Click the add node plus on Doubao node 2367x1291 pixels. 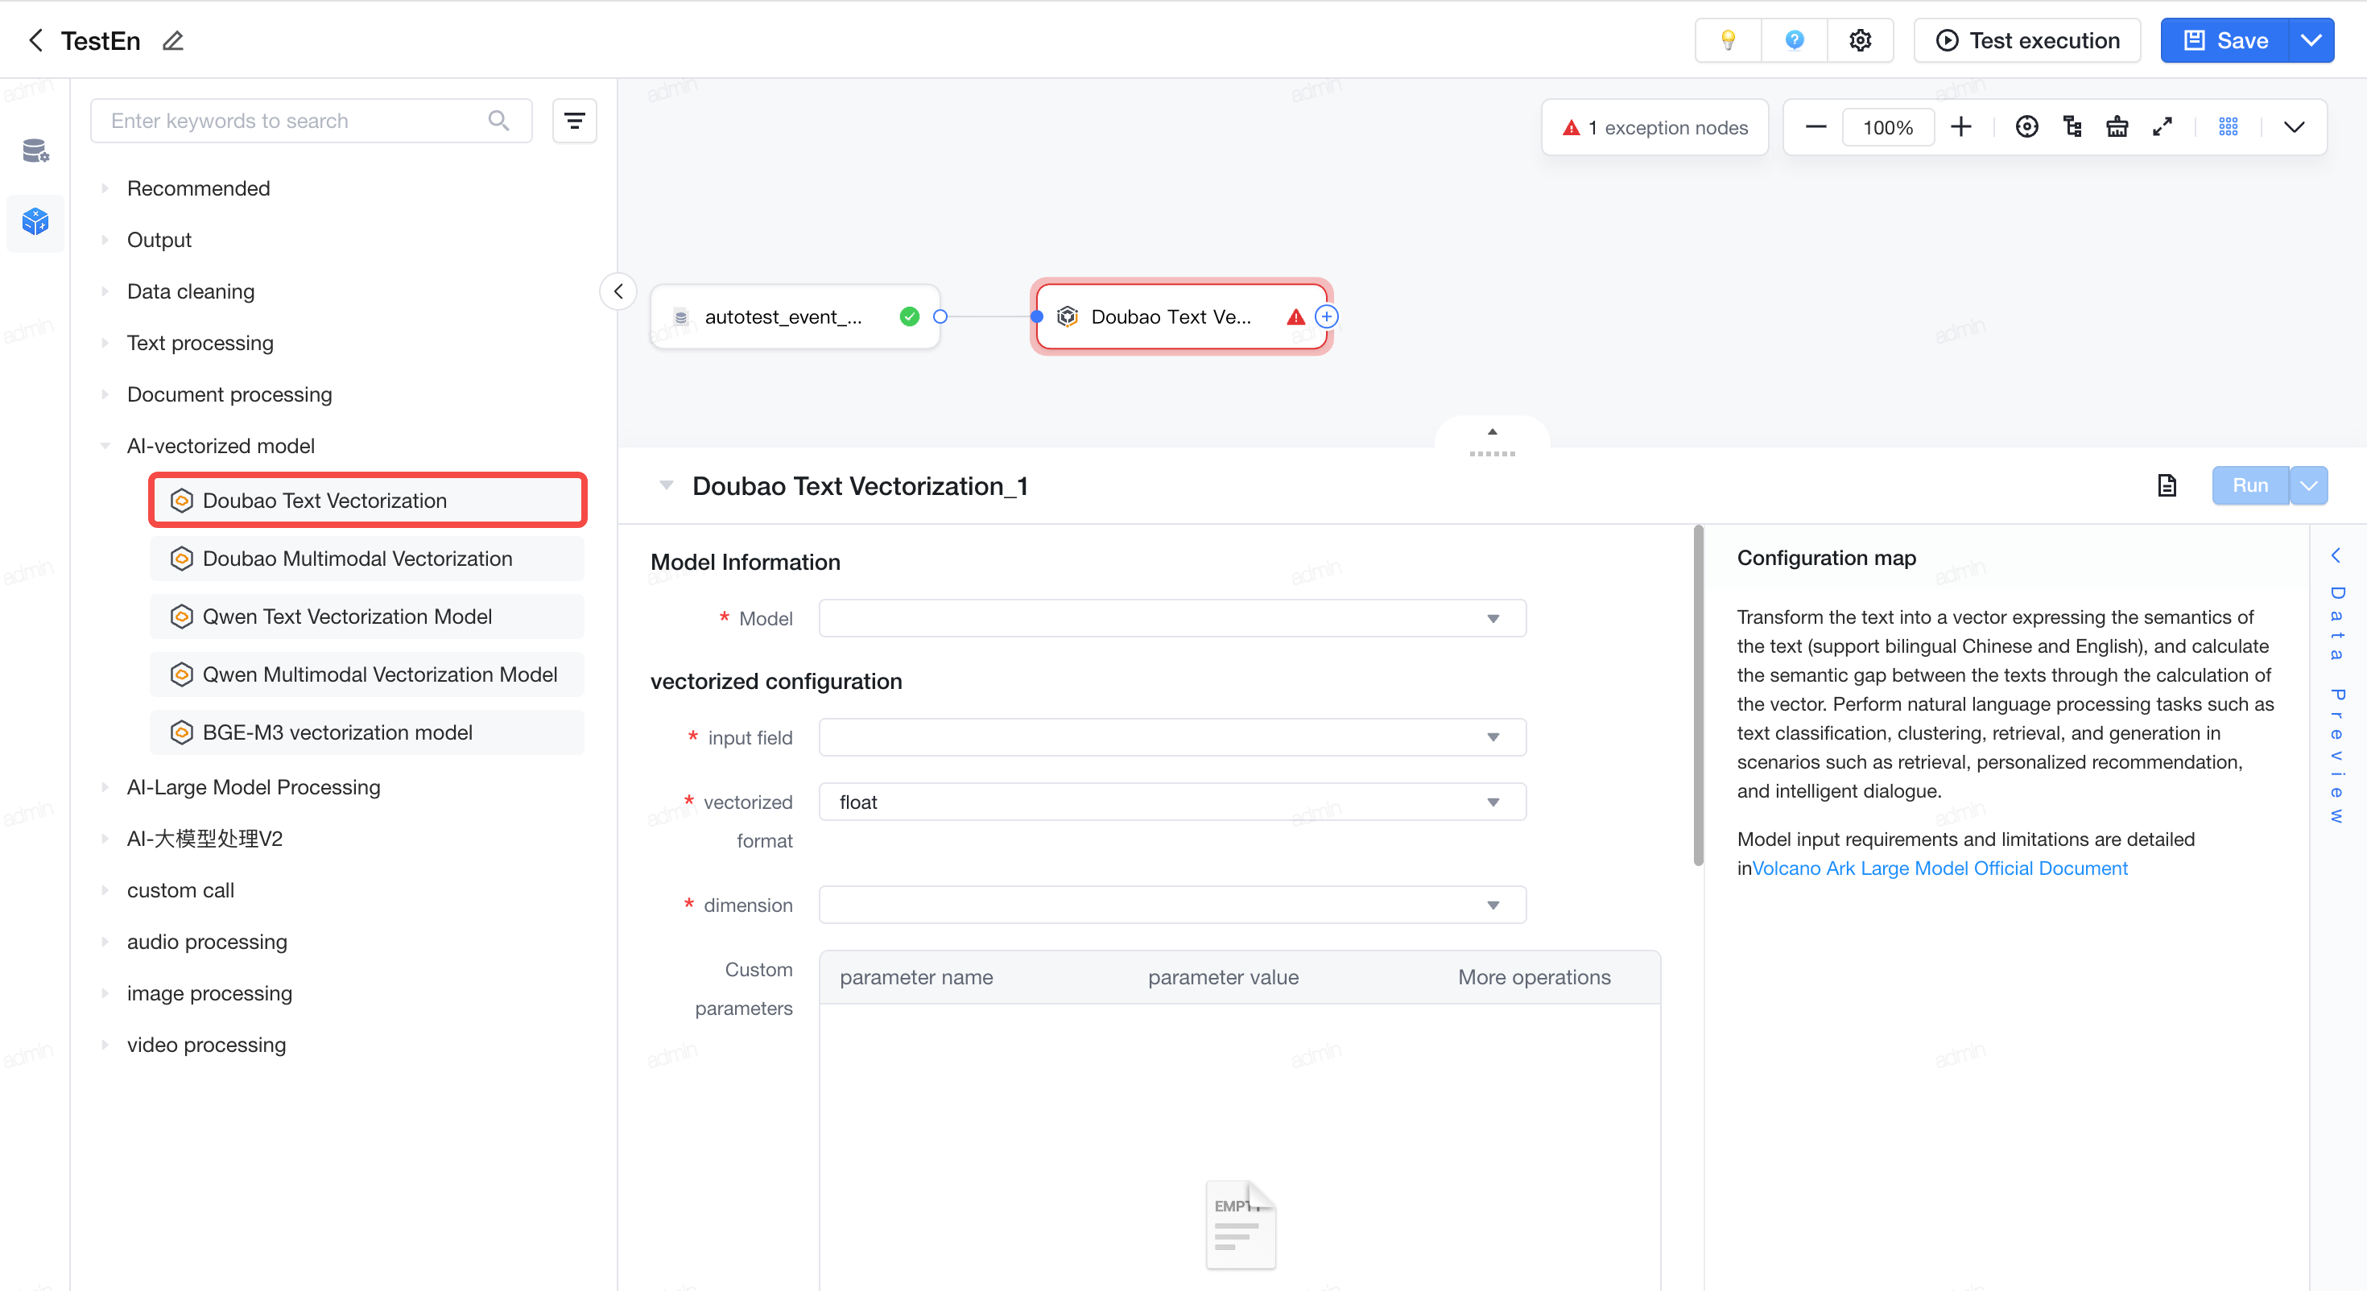tap(1326, 316)
